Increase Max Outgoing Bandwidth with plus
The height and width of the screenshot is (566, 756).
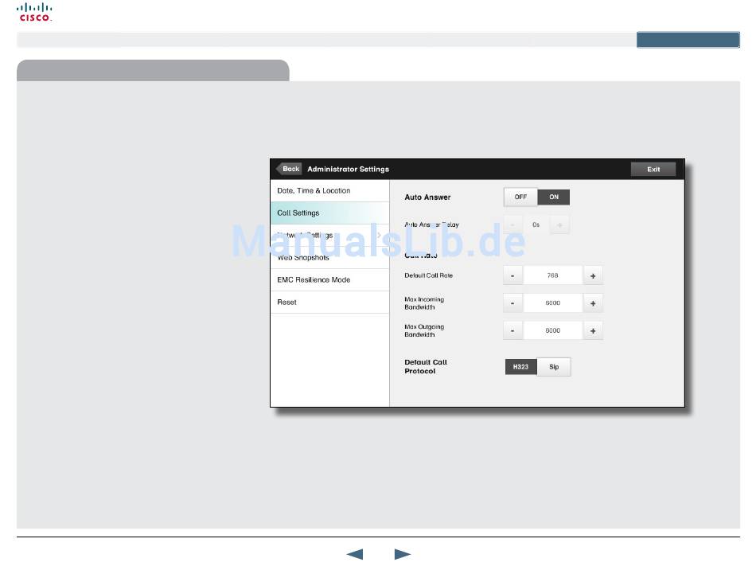[x=593, y=330]
